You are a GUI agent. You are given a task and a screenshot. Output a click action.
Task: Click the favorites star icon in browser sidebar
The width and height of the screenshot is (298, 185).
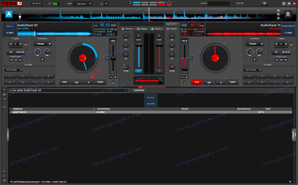point(4,90)
